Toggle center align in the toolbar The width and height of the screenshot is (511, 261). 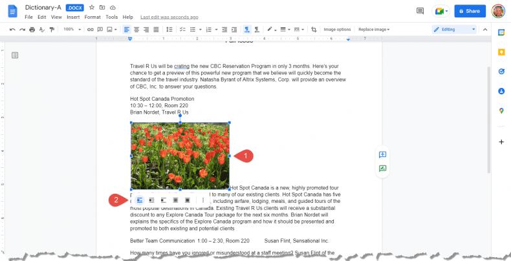pyautogui.click(x=136, y=30)
